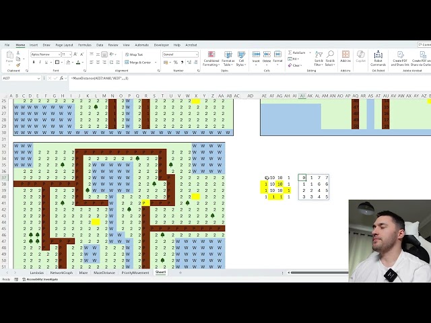The width and height of the screenshot is (431, 323).
Task: Click Accessibility: Investigate in status bar
Action: [40, 279]
